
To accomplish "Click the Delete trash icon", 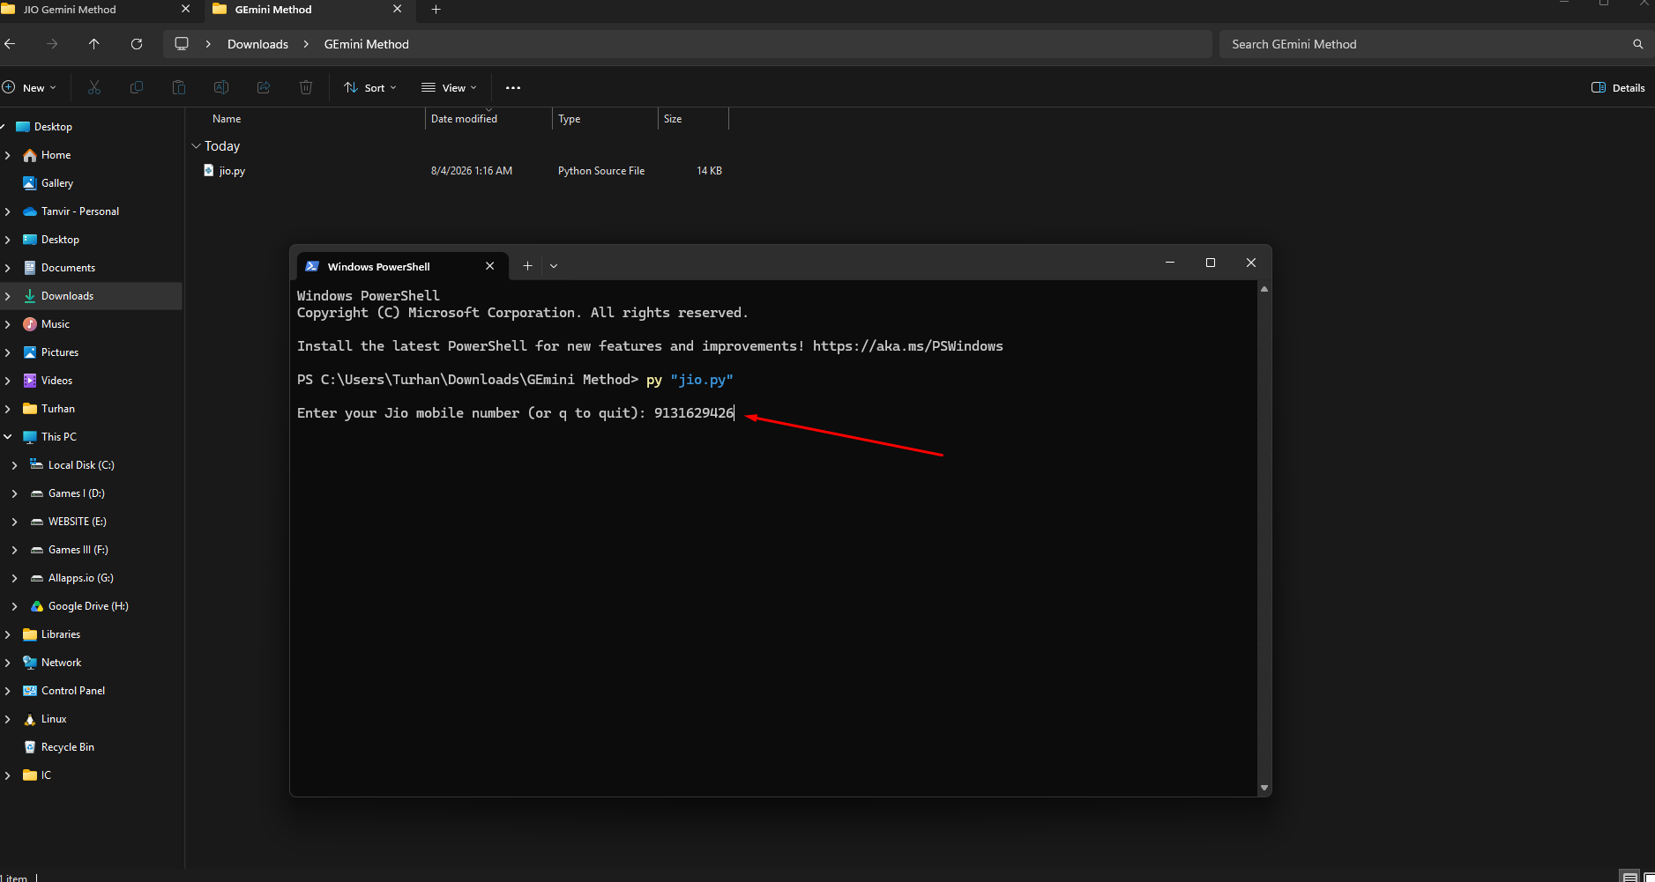I will click(306, 87).
